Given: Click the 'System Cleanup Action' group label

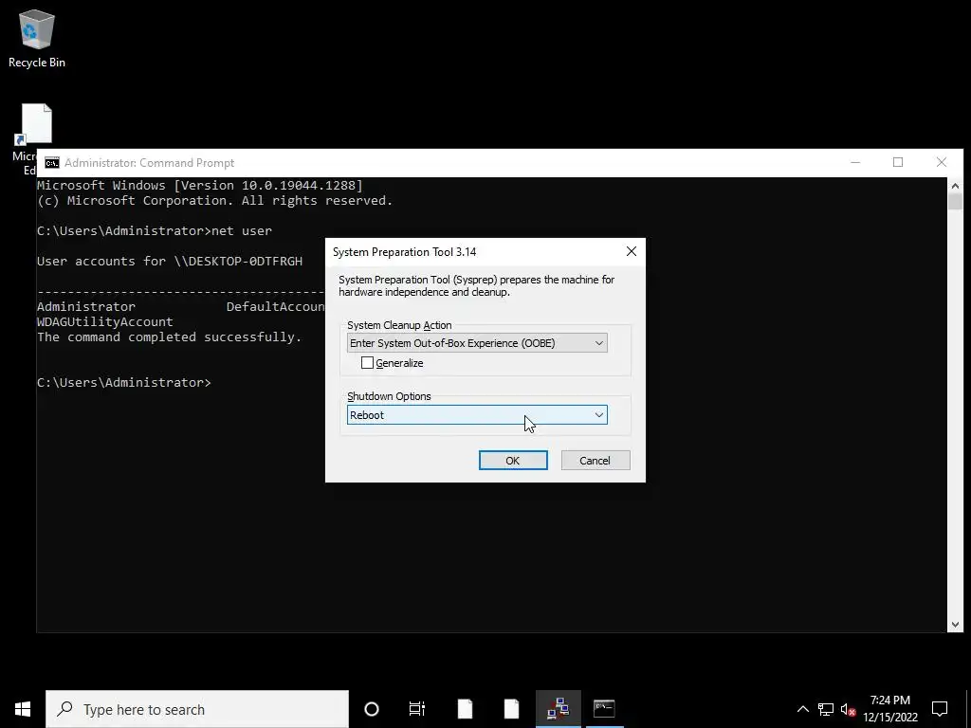Looking at the screenshot, I should click(x=399, y=325).
